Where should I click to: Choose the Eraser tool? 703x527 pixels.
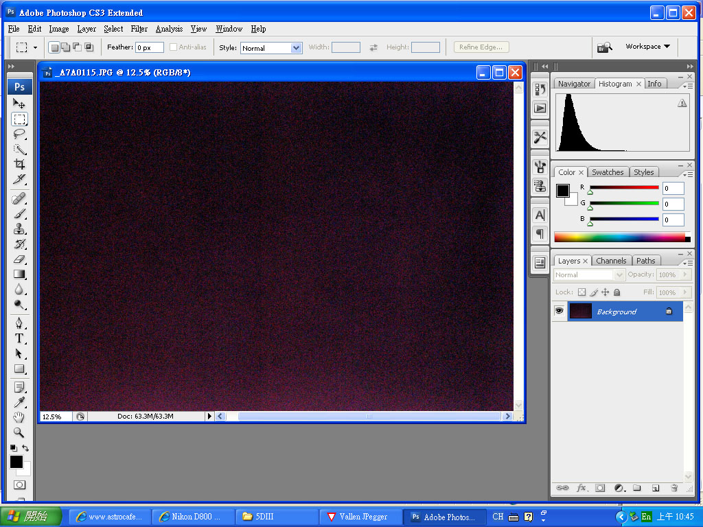point(19,259)
